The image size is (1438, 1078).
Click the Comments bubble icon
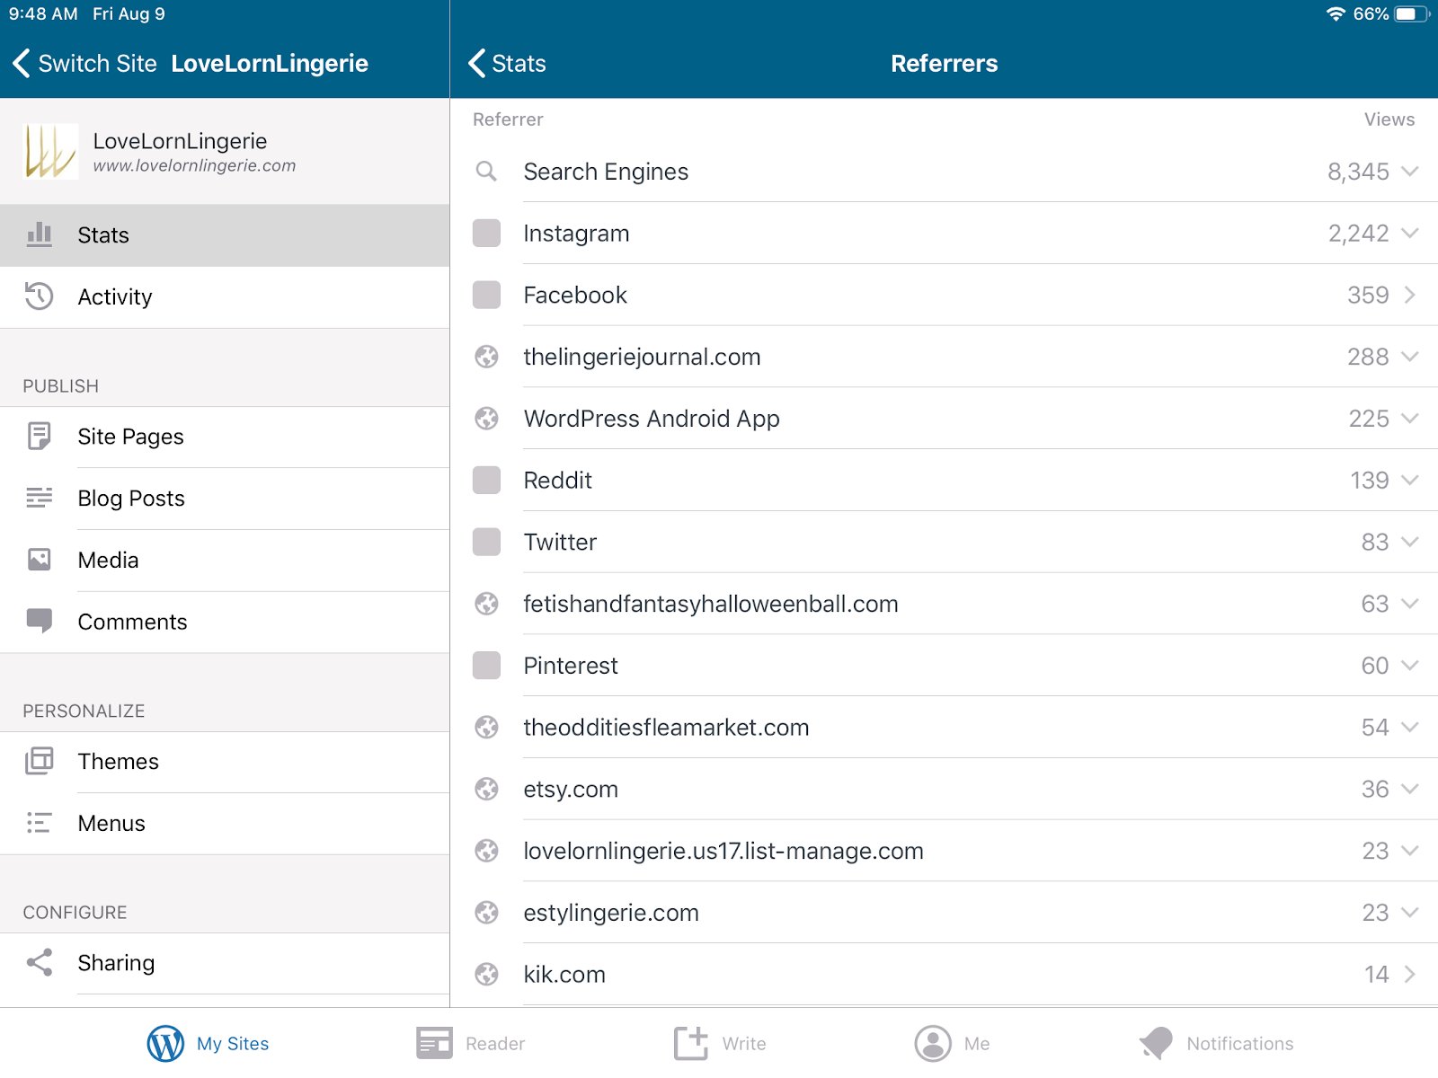[x=39, y=622]
